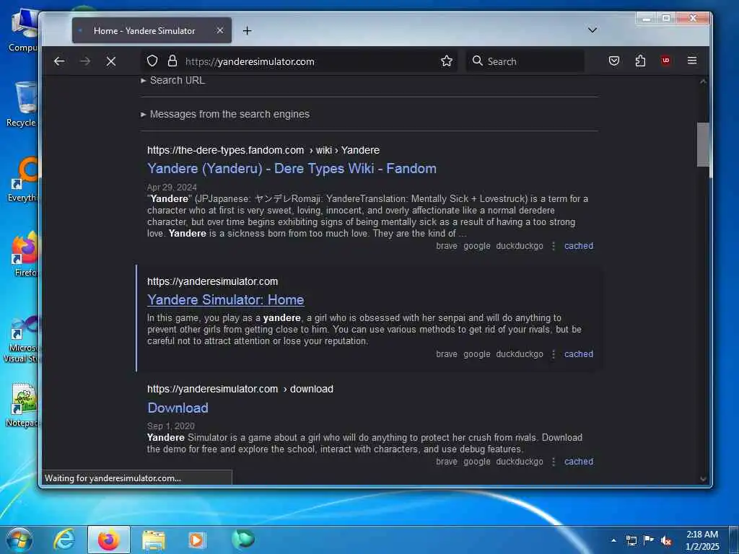Open cached version of the Download result
The image size is (739, 554).
click(578, 462)
